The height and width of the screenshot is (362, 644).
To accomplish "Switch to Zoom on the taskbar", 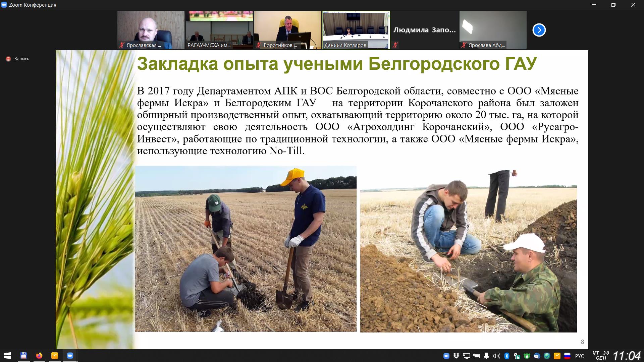I will click(70, 356).
